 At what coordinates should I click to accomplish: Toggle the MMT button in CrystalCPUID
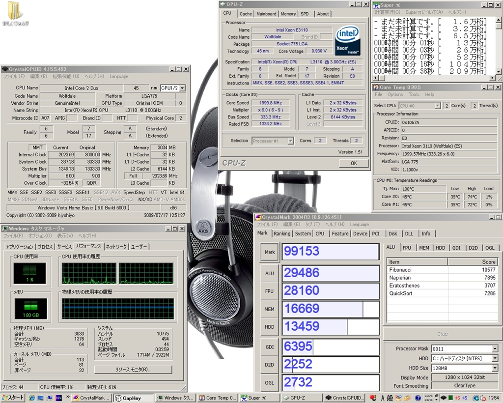click(x=37, y=147)
